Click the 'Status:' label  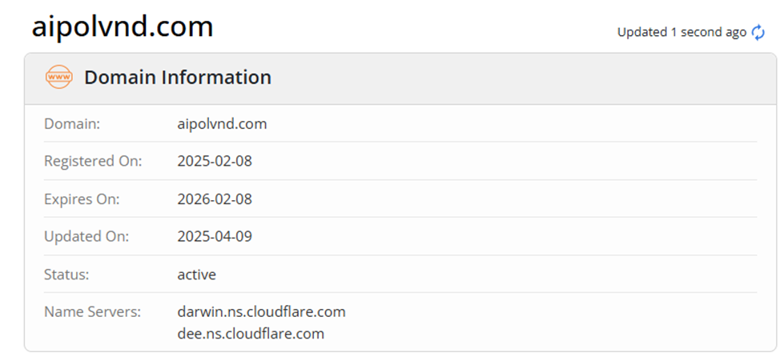point(66,275)
